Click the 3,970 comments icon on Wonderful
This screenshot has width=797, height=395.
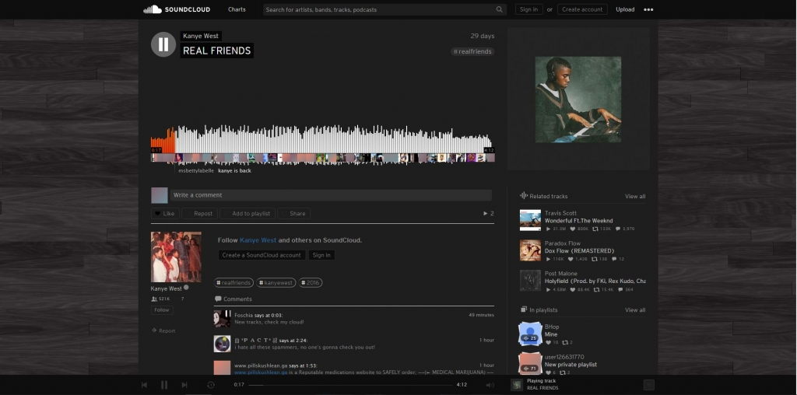click(x=617, y=229)
